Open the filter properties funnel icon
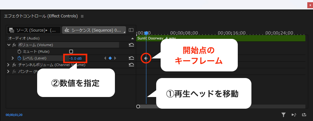313x121 pixels. pos(283,115)
